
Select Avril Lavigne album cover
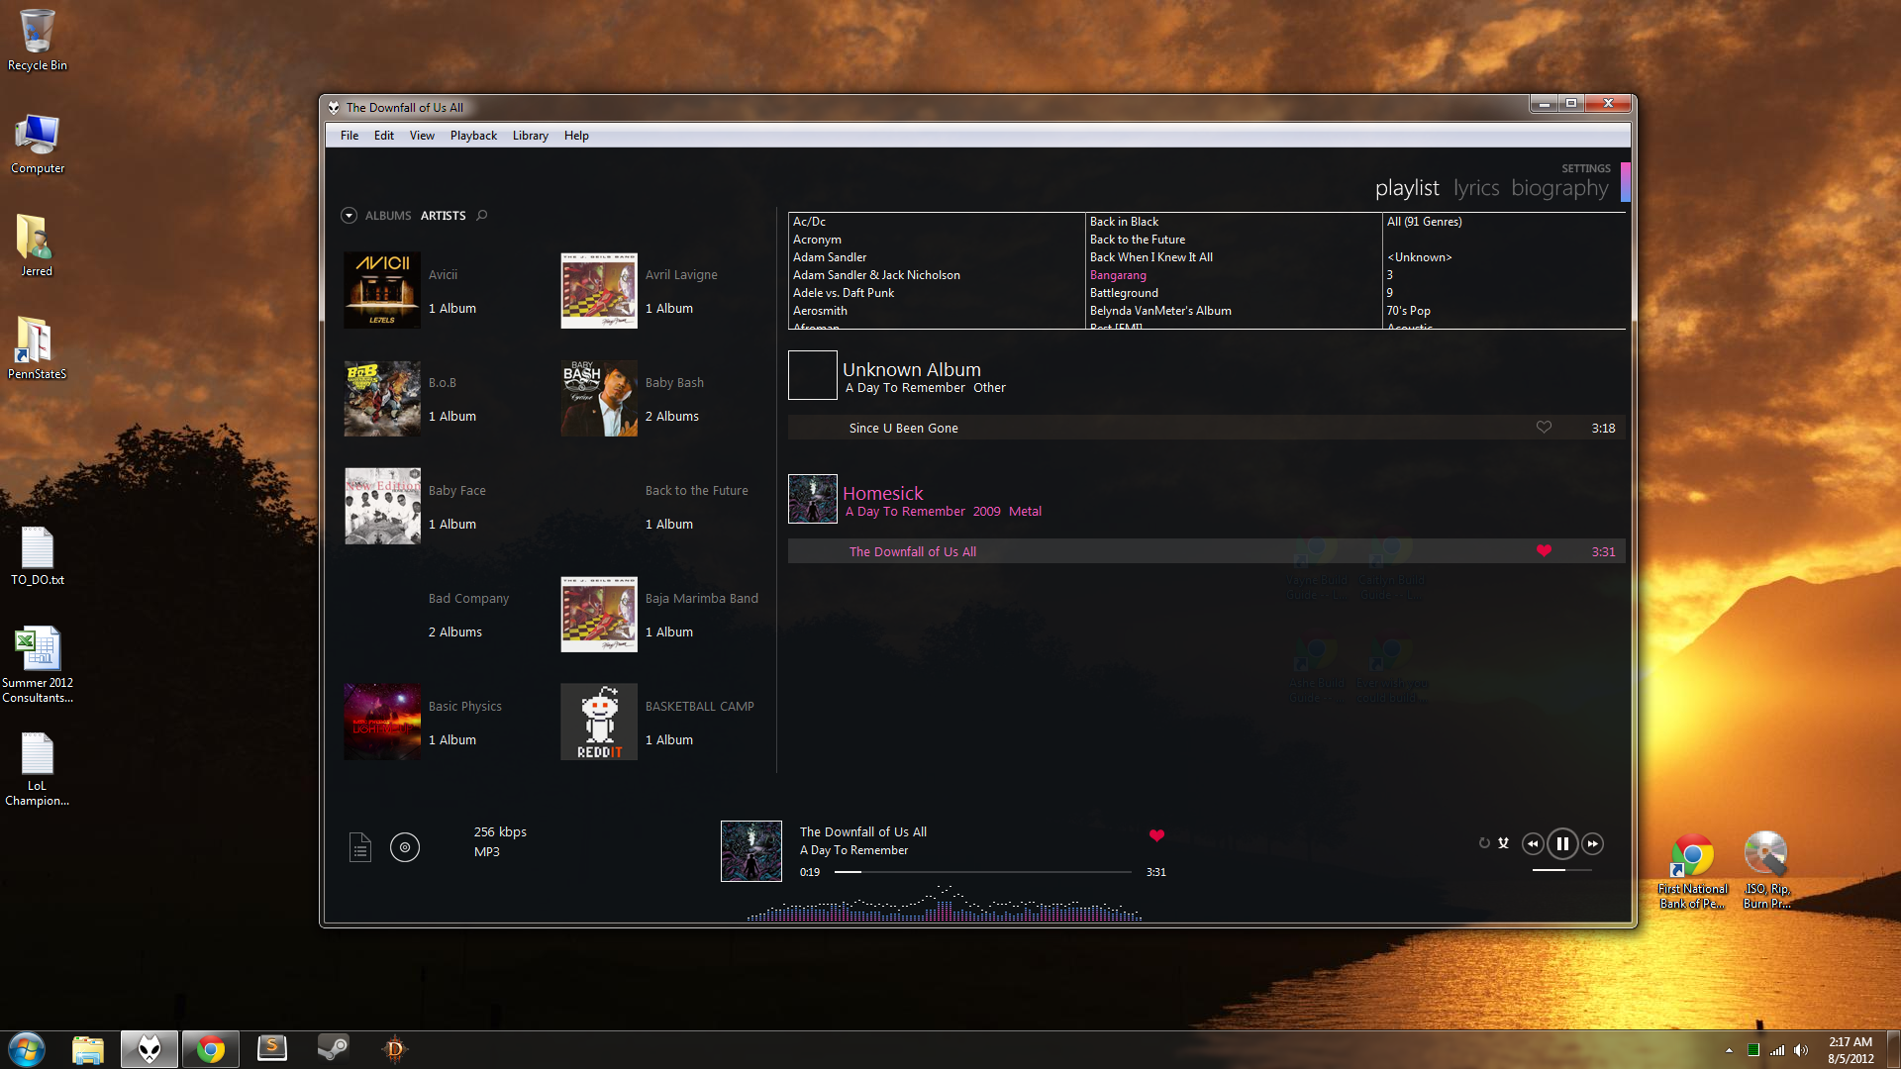coord(599,290)
